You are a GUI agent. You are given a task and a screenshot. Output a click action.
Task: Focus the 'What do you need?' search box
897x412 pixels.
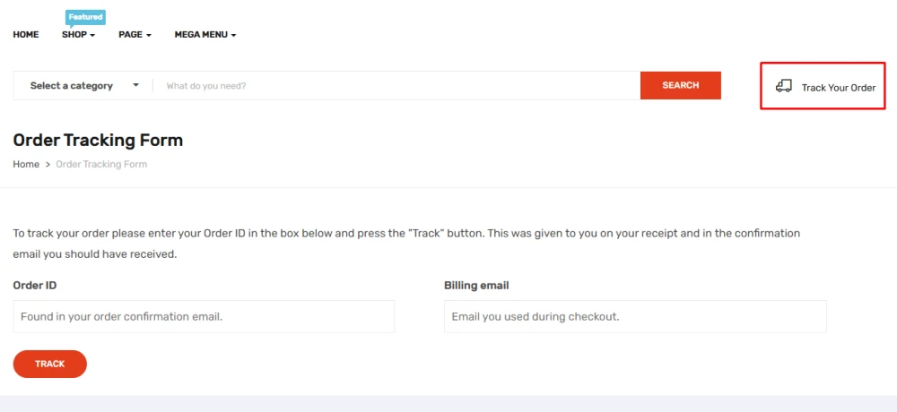tap(395, 86)
